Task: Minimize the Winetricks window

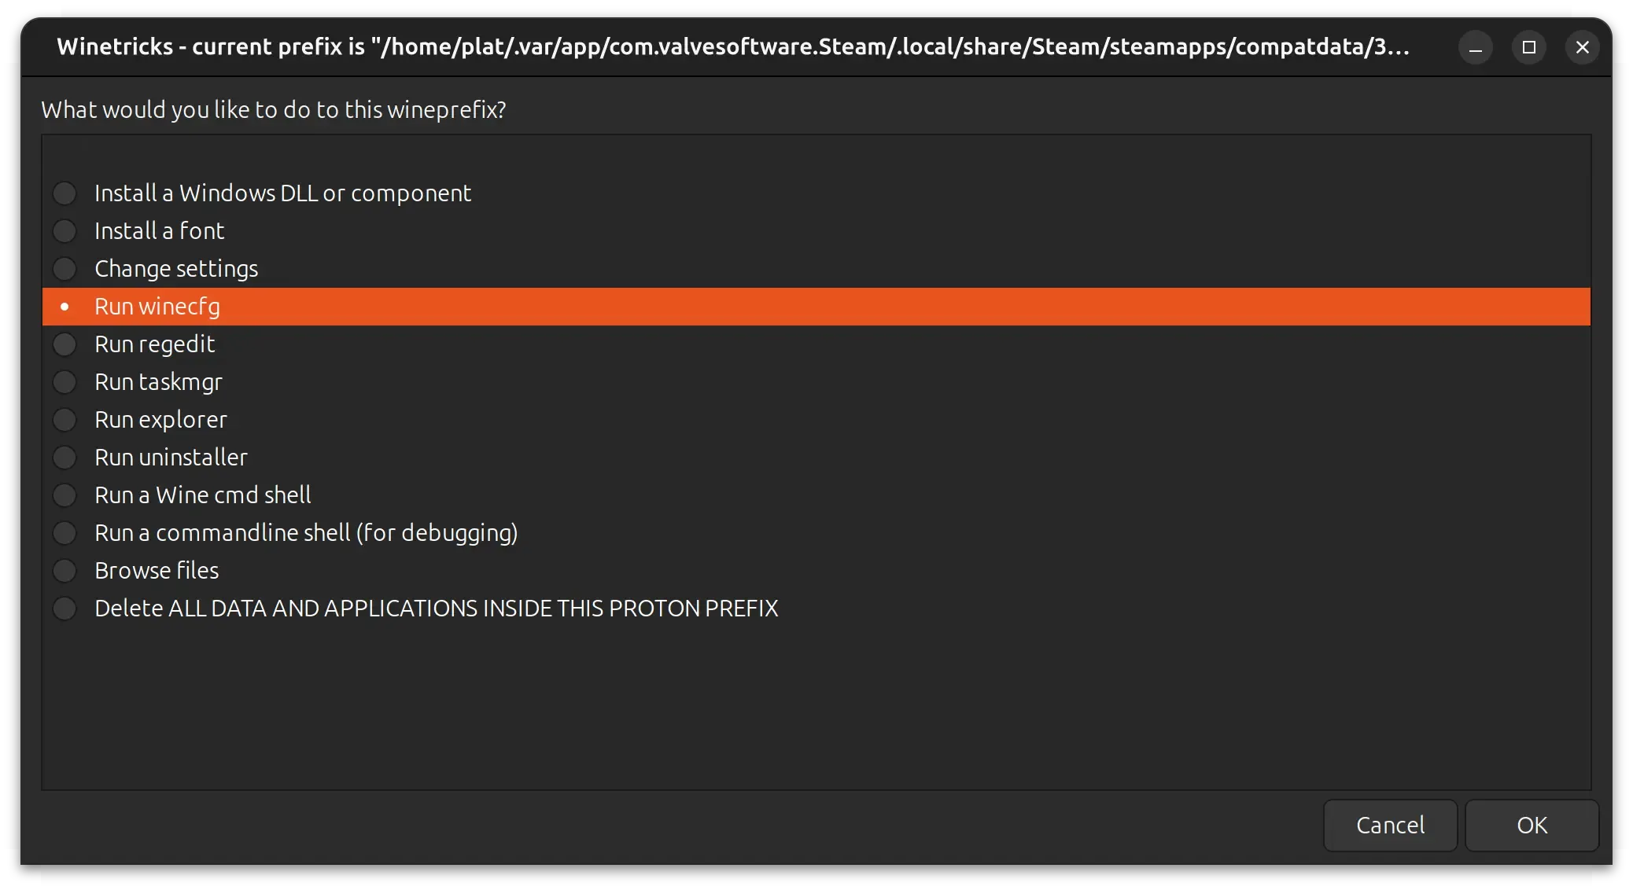Action: pyautogui.click(x=1476, y=48)
